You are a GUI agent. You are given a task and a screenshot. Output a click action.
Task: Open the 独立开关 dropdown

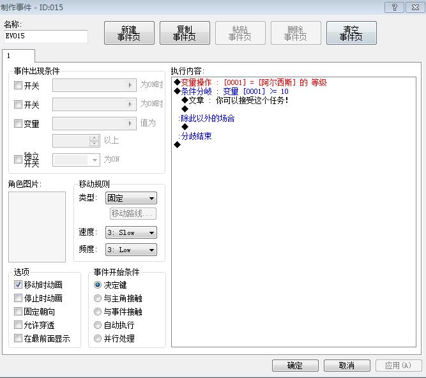point(76,160)
